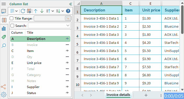Image resolution: width=184 pixels, height=99 pixels.
Task: Enable the Search checkbox
Action: click(12, 26)
